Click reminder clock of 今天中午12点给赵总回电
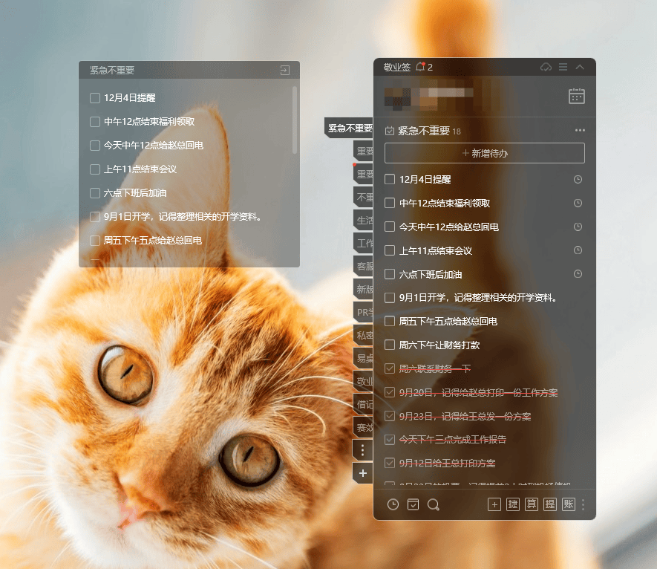Image resolution: width=657 pixels, height=569 pixels. click(x=578, y=227)
